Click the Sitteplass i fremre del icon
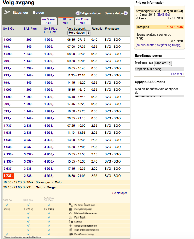This screenshot has height=239, width=194. (x=71, y=226)
